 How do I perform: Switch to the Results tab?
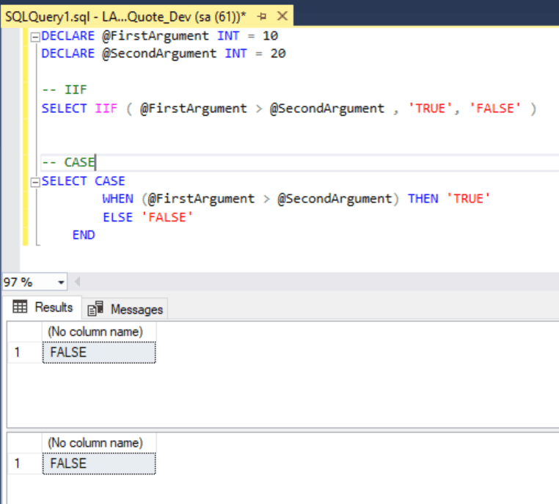click(x=43, y=307)
